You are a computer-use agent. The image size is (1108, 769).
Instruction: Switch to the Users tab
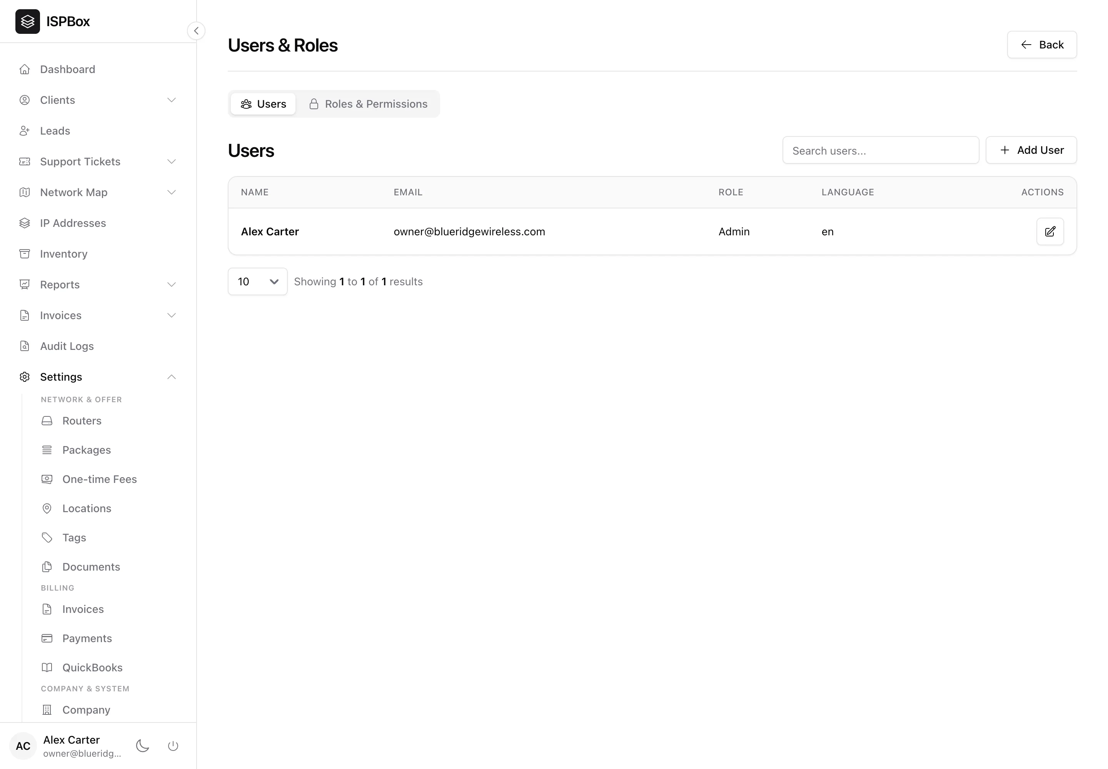263,104
